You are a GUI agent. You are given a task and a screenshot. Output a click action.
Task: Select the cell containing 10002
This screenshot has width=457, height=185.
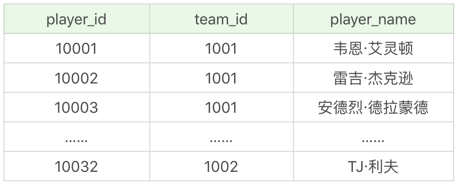coord(77,78)
